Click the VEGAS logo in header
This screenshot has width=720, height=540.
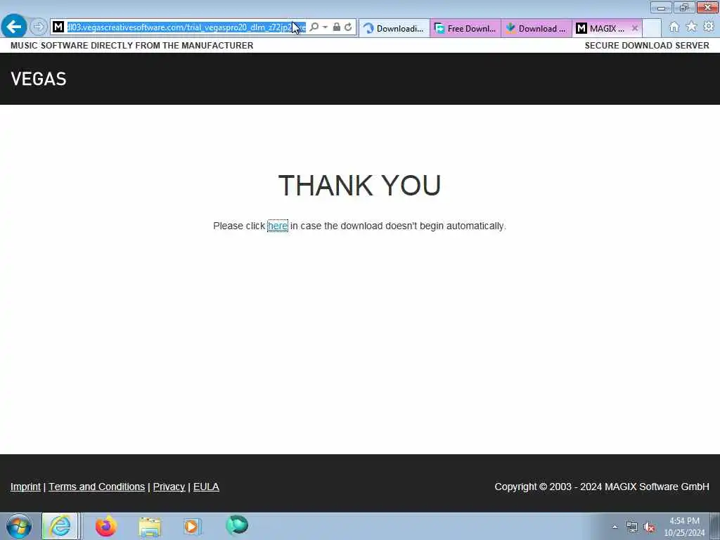tap(39, 79)
